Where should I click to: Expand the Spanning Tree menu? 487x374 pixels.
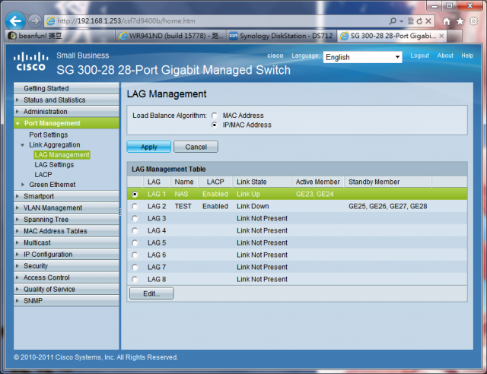[66, 220]
